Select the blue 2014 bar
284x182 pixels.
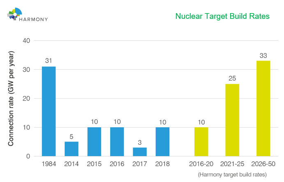click(72, 149)
